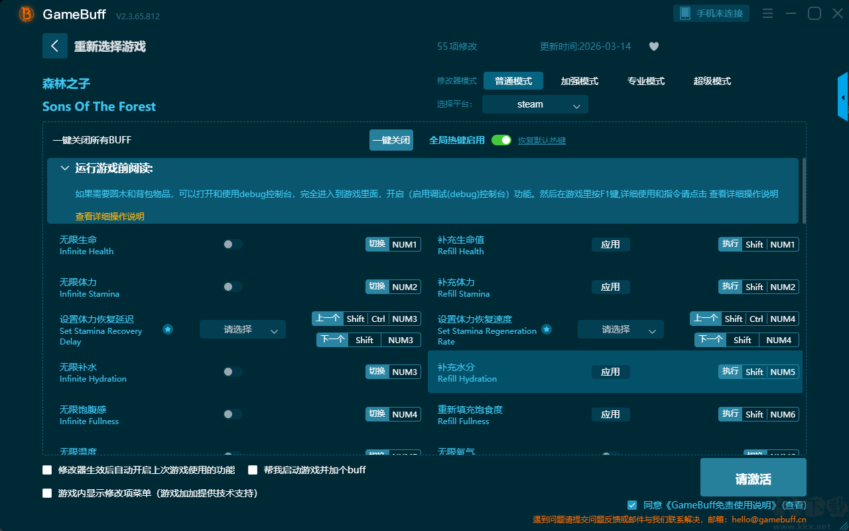Select the 普通模式 tab
This screenshot has height=531, width=849.
pos(513,81)
